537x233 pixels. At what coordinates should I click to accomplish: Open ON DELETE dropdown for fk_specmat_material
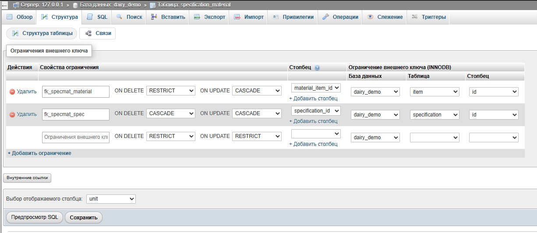pyautogui.click(x=170, y=91)
